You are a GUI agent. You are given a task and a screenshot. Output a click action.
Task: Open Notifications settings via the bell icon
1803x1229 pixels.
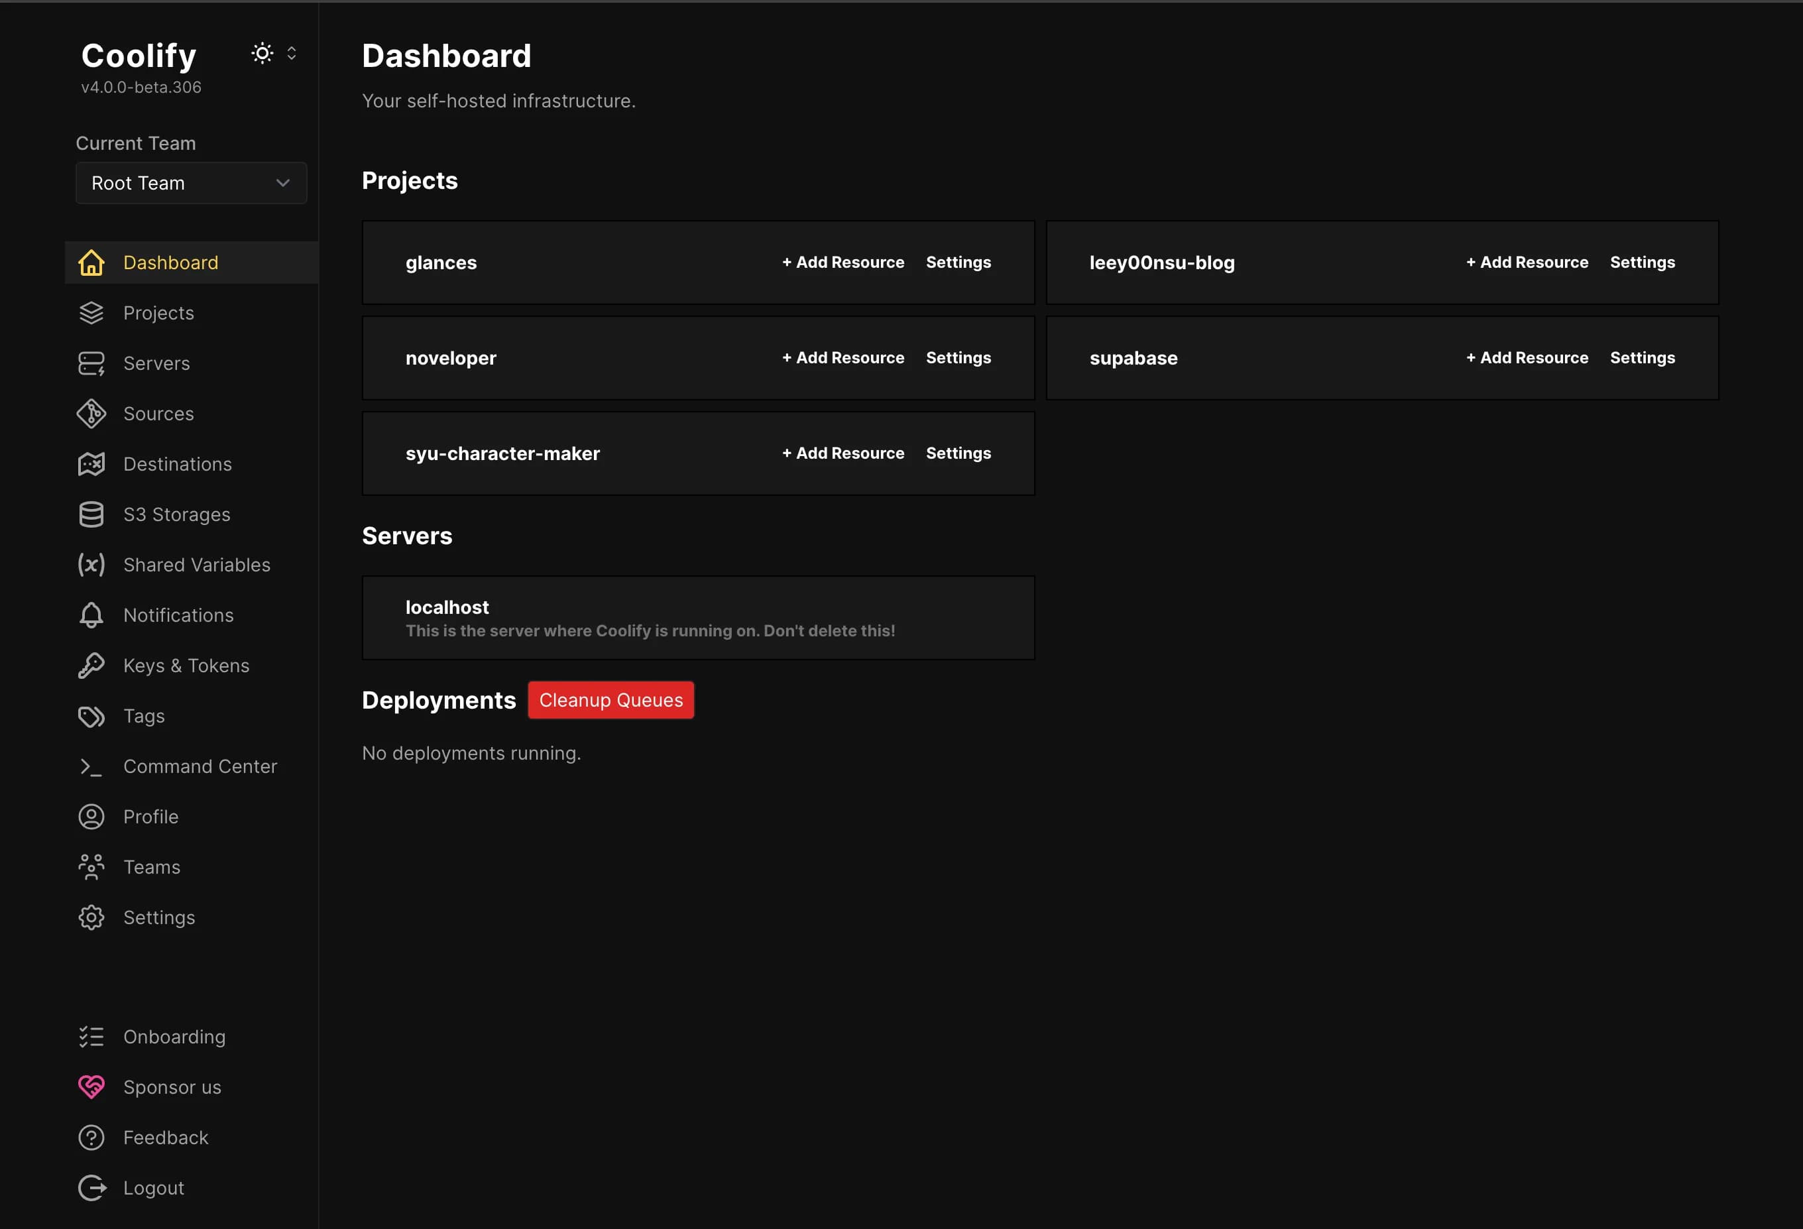tap(91, 614)
